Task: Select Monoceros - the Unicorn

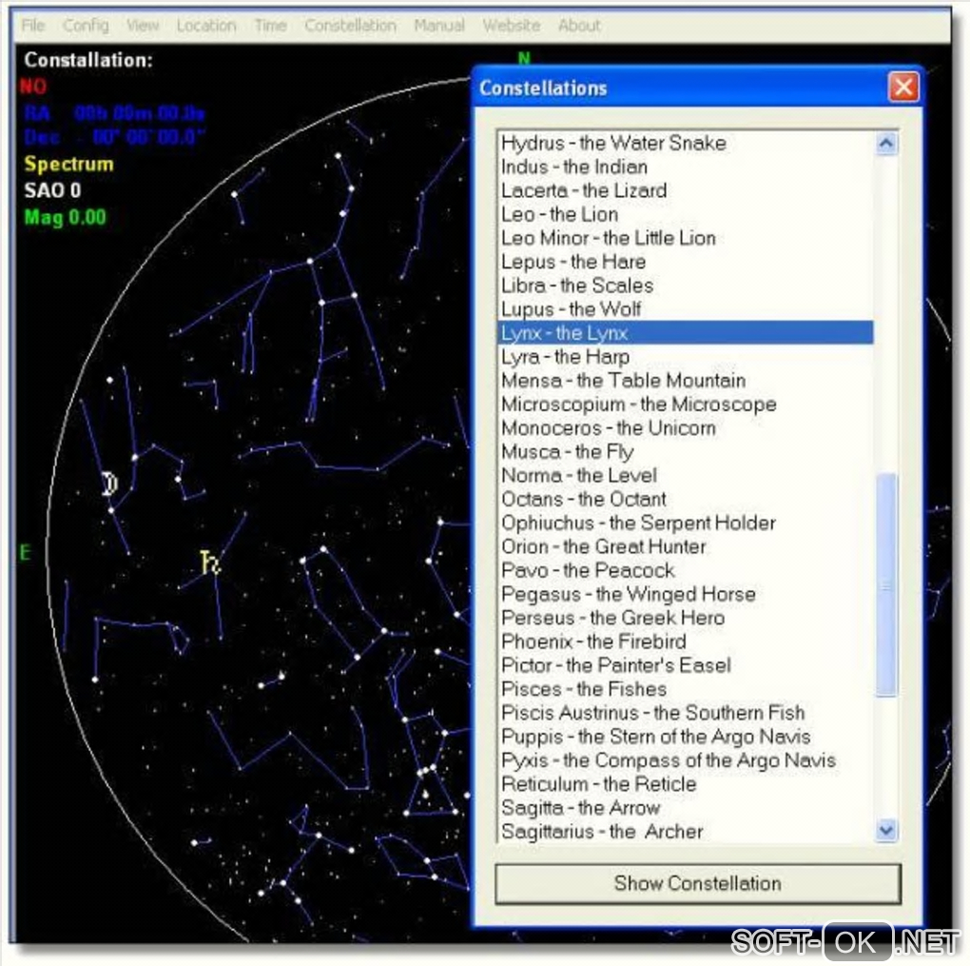Action: click(x=685, y=428)
